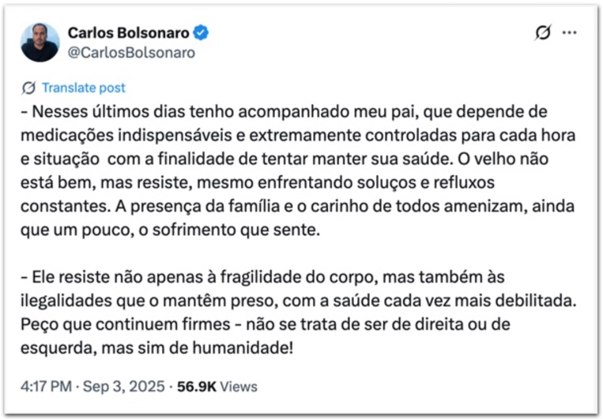Click the Grok icon beside Translate post

28,88
